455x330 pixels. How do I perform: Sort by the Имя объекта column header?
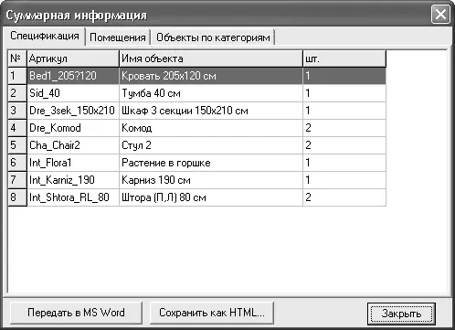coord(211,59)
